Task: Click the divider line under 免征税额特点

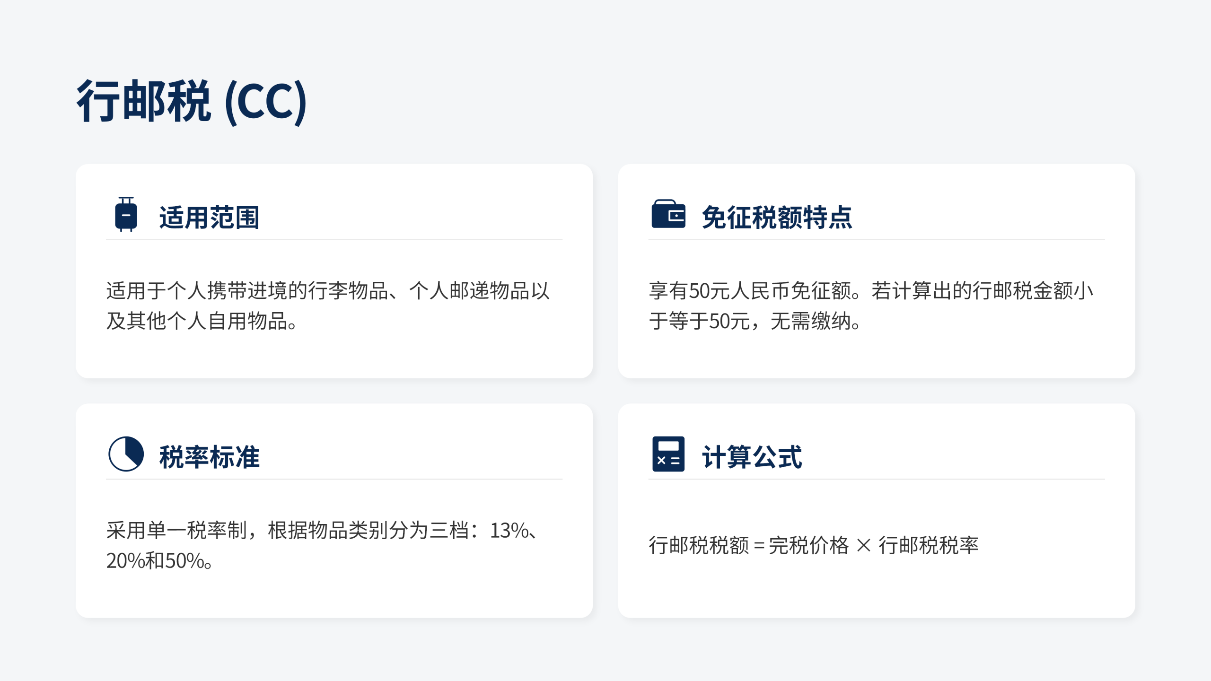Action: (876, 240)
